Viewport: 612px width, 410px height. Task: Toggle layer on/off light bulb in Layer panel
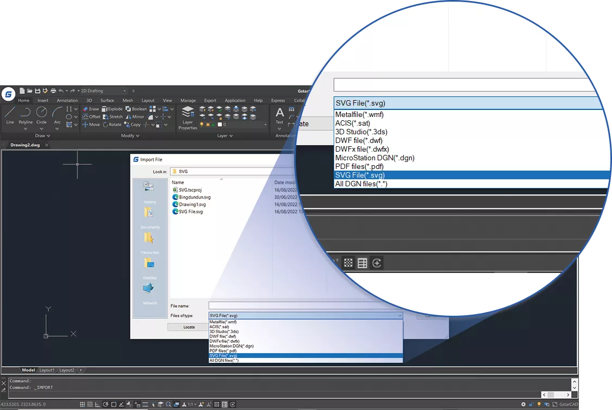pos(201,125)
